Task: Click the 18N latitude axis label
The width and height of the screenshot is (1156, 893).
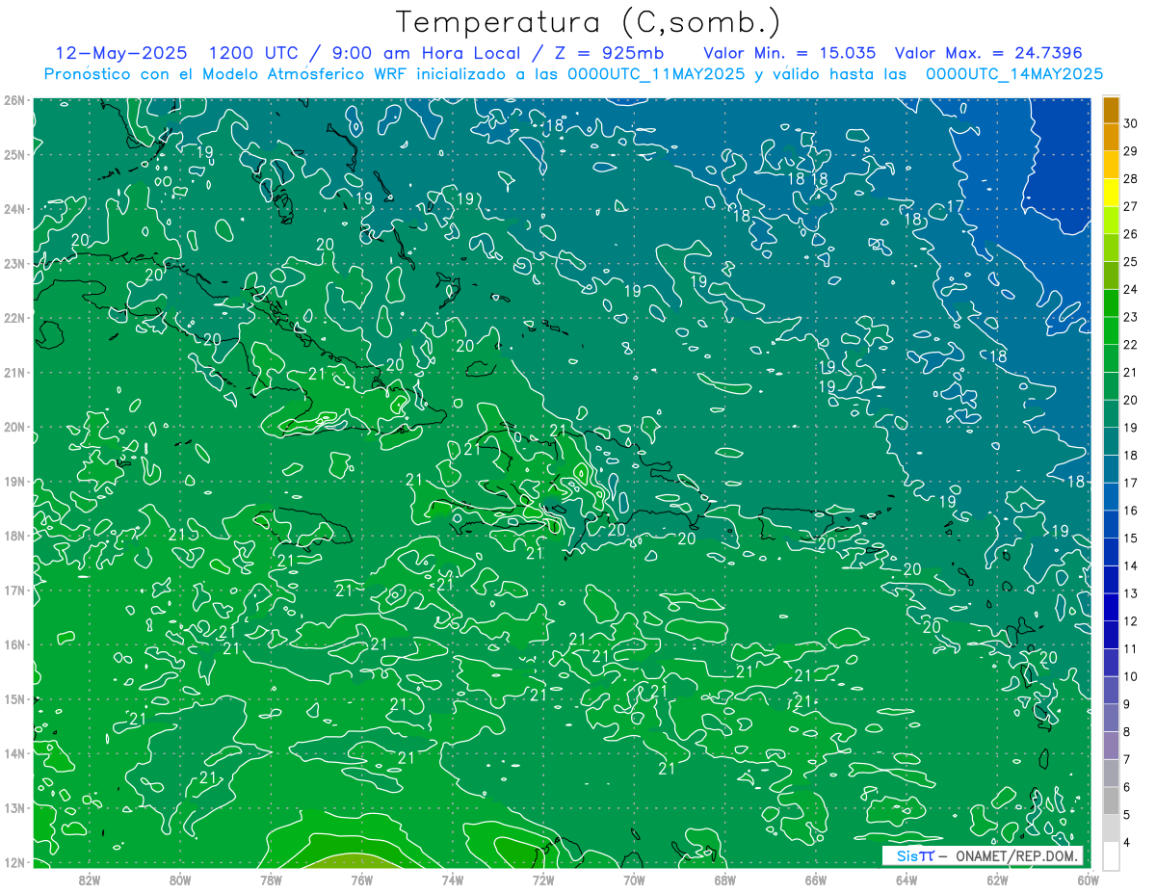Action: pos(14,536)
